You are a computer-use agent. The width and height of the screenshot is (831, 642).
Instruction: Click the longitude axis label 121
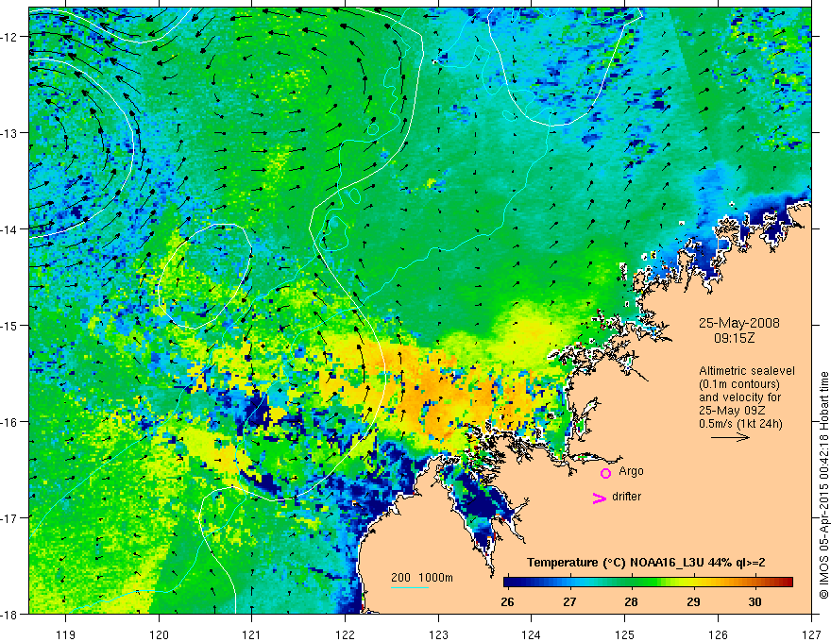click(x=252, y=634)
